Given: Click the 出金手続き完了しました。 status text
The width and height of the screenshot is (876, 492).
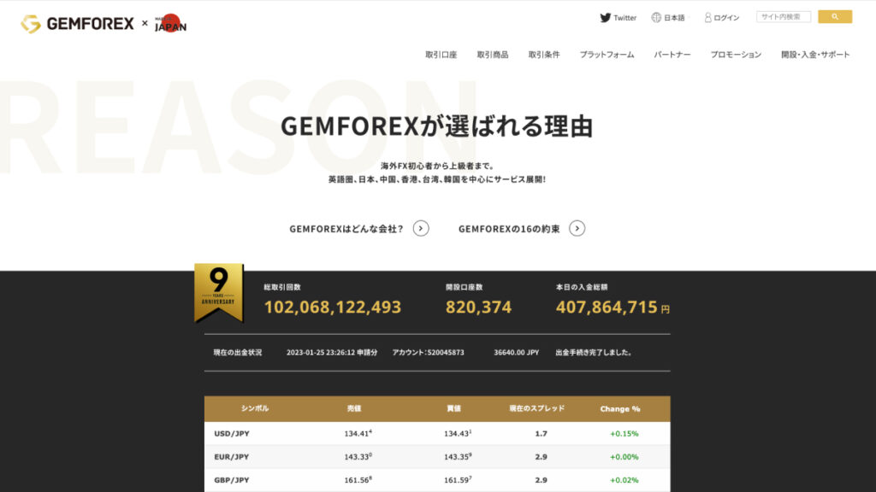Looking at the screenshot, I should (x=594, y=353).
